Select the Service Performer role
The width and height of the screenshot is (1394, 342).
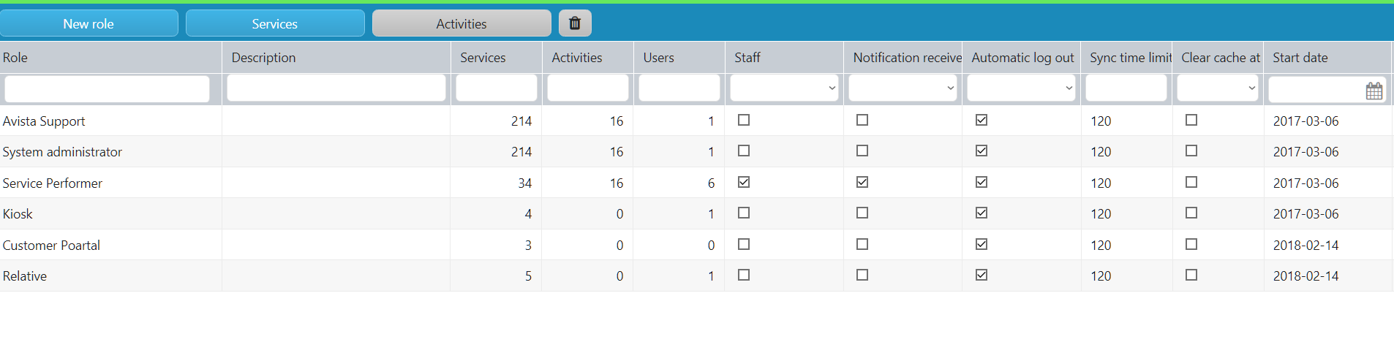tap(53, 183)
